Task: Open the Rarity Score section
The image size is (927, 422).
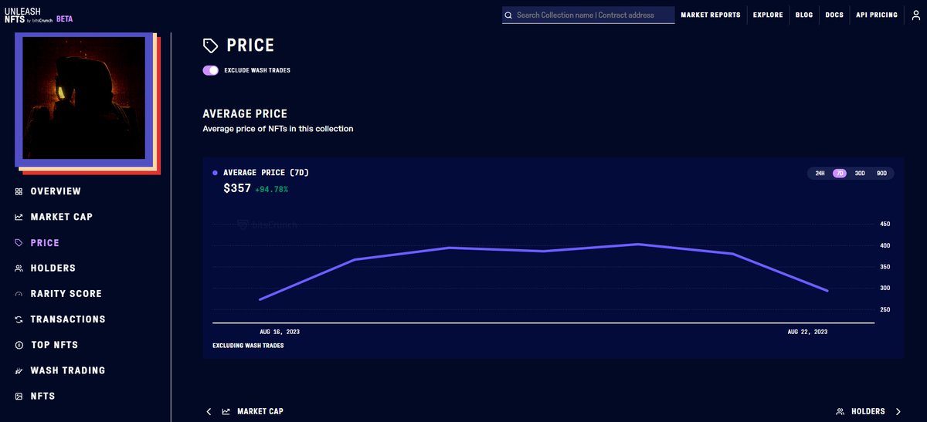Action: click(66, 294)
